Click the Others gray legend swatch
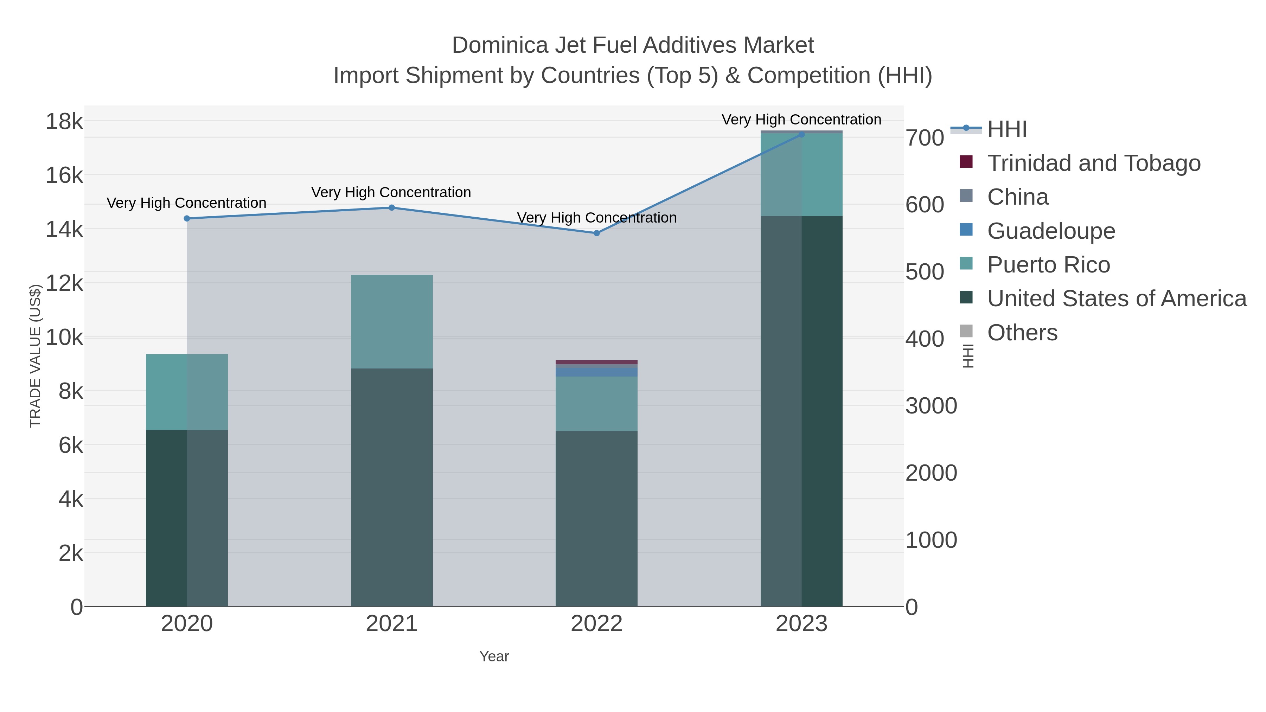This screenshot has width=1266, height=712. pyautogui.click(x=966, y=331)
